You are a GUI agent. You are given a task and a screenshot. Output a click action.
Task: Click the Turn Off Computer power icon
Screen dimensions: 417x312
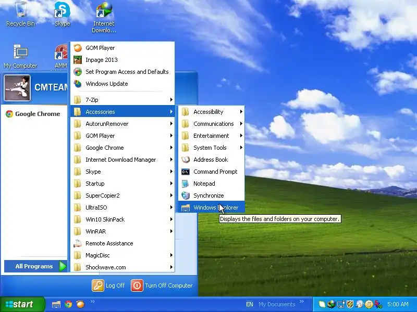[x=137, y=285]
